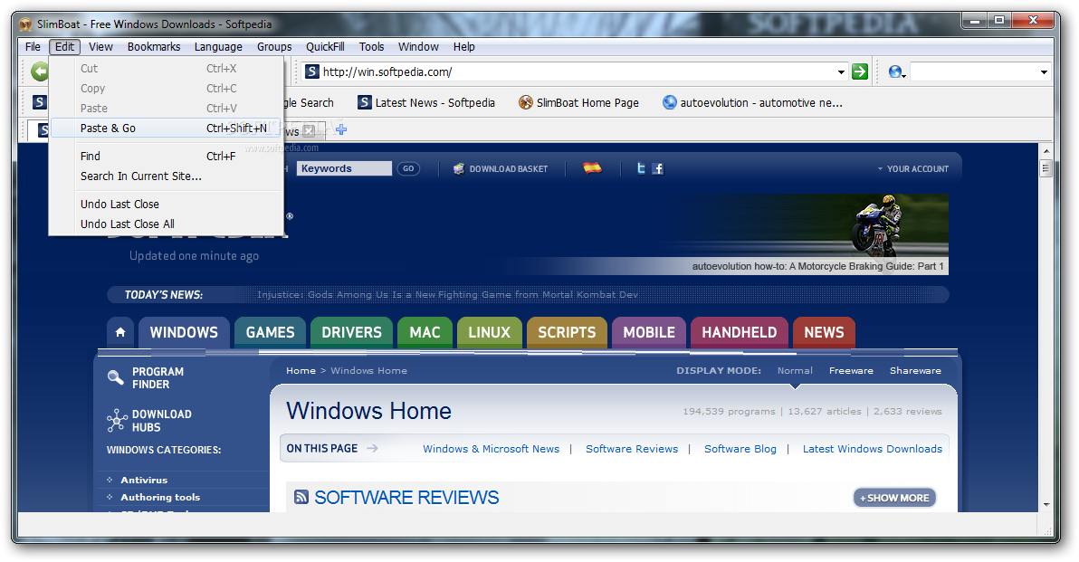The height and width of the screenshot is (562, 1079).
Task: Select Search In Current Site menu entry
Action: [x=167, y=176]
